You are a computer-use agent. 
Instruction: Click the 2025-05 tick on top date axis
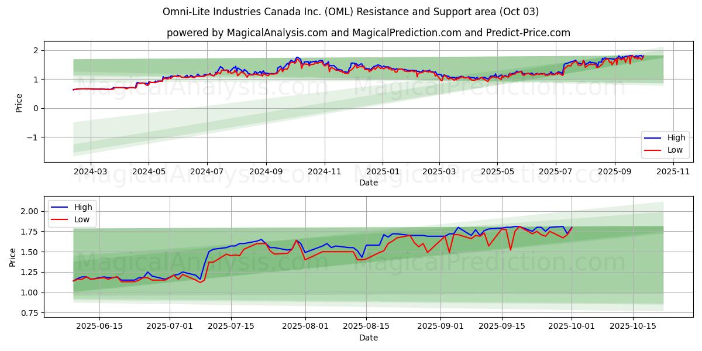click(497, 171)
